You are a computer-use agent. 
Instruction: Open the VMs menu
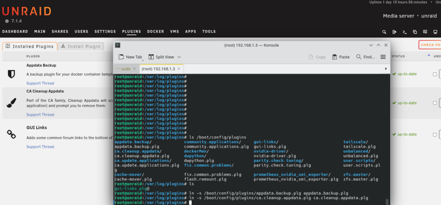175,31
